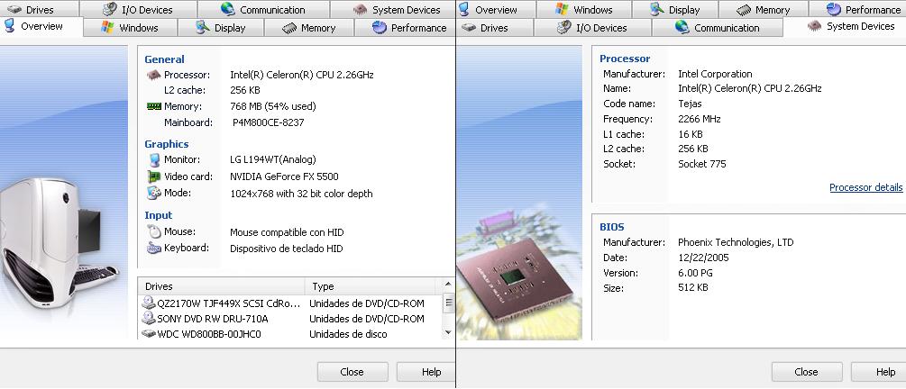
Task: Select Windows tab in left window
Action: (131, 28)
